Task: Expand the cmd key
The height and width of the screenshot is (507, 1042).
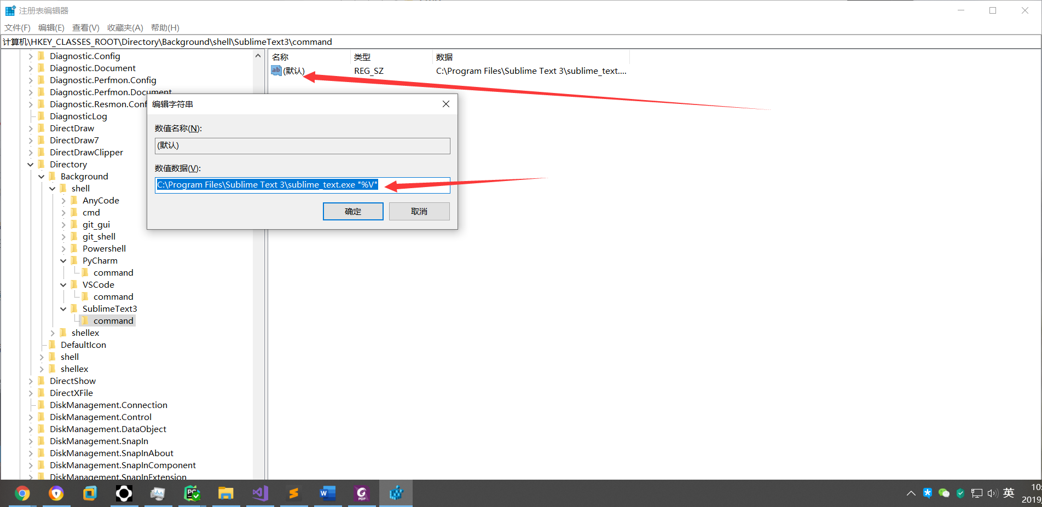Action: pos(63,213)
